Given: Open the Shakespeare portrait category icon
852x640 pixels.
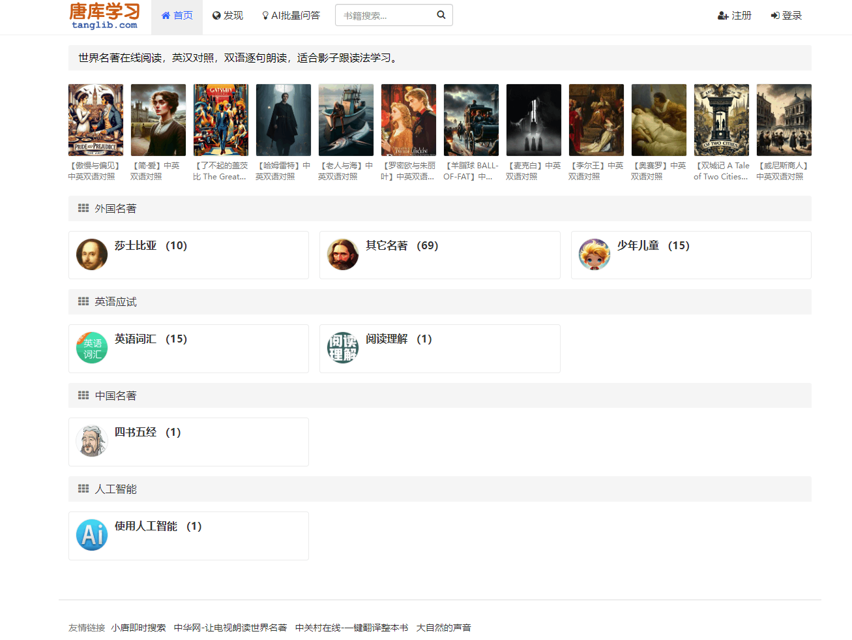Looking at the screenshot, I should click(x=92, y=254).
